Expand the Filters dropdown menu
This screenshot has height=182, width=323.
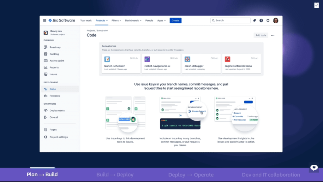click(117, 21)
